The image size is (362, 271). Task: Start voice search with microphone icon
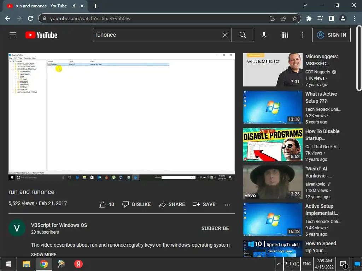264,35
